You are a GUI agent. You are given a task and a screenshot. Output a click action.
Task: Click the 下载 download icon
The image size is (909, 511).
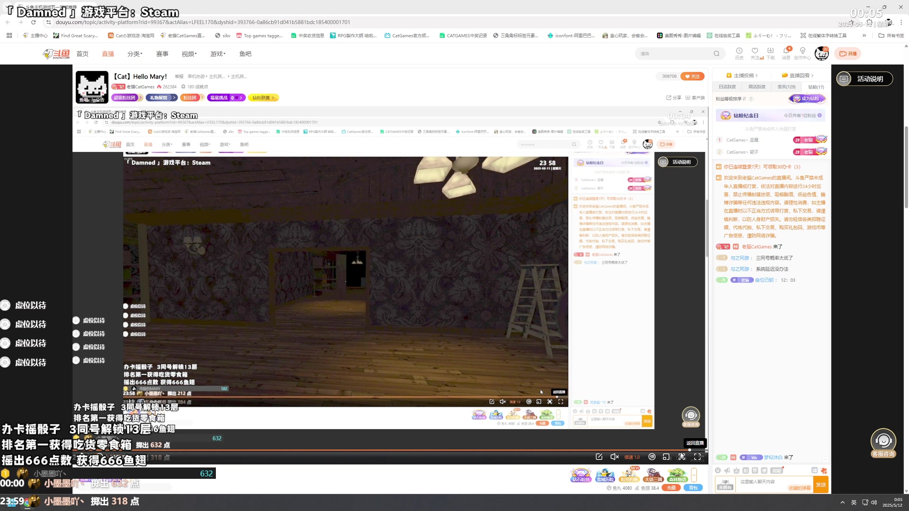click(771, 51)
